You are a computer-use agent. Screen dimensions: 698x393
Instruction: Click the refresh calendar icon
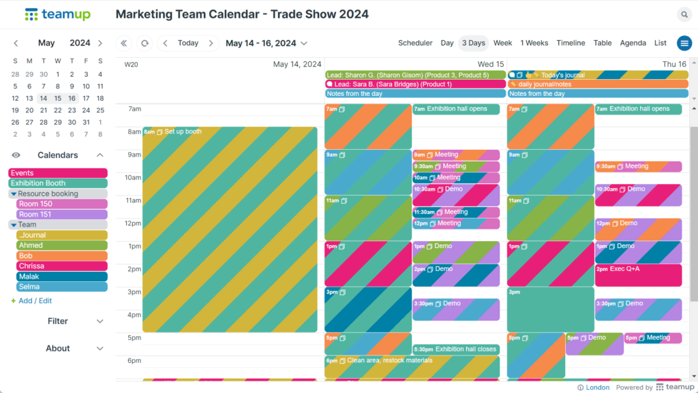145,43
